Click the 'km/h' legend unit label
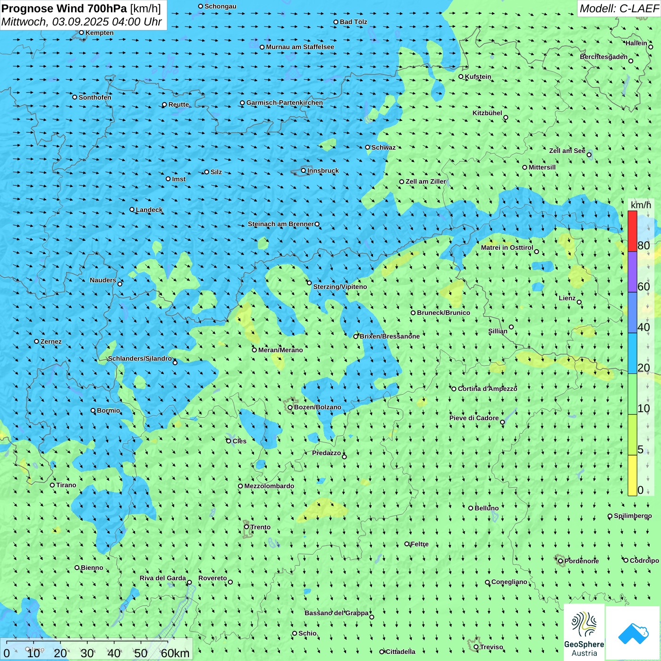Viewport: 661px width, 661px height. point(641,205)
